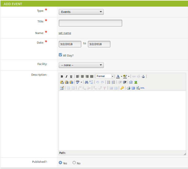The image size is (188, 169).
Task: Open Find with the binoculars icon
Action: pos(86,82)
